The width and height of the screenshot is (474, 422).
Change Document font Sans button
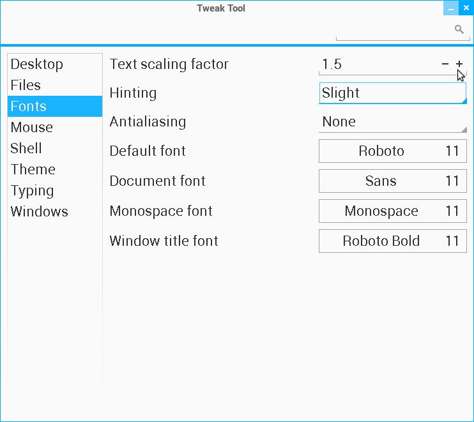[392, 181]
